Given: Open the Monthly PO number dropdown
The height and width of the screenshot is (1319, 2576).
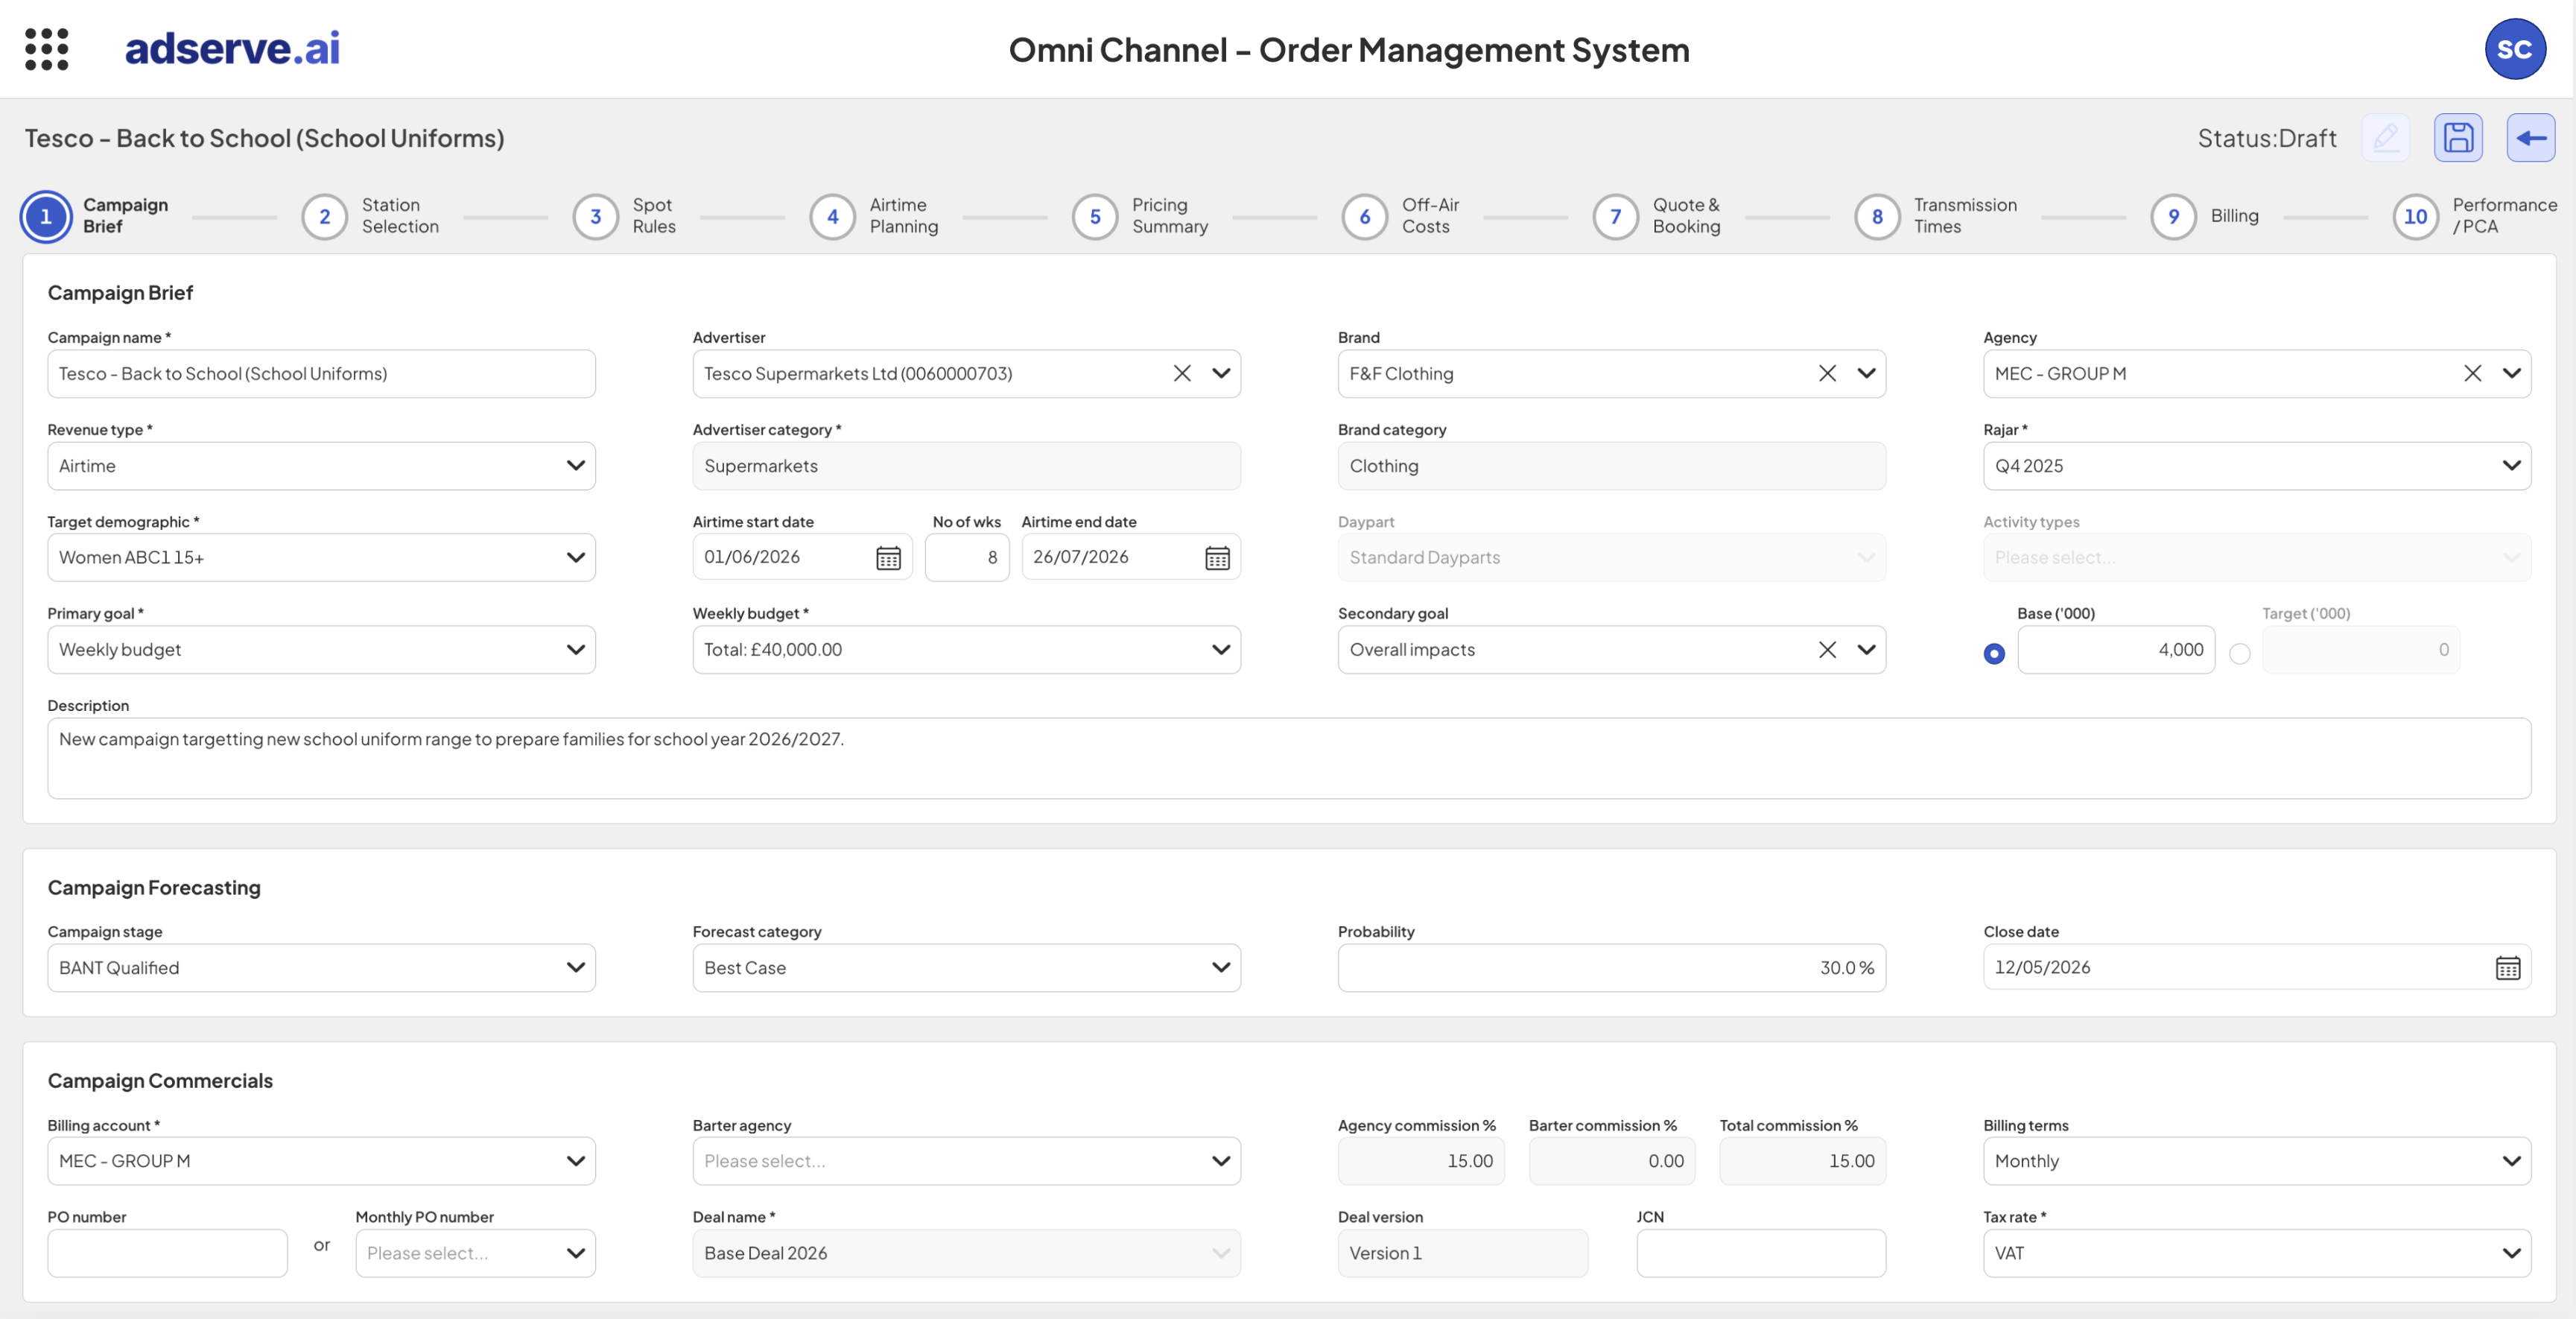Looking at the screenshot, I should pos(475,1252).
